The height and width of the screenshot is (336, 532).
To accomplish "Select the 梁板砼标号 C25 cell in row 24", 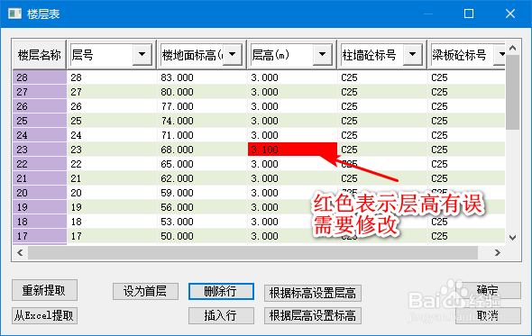I will [x=466, y=135].
